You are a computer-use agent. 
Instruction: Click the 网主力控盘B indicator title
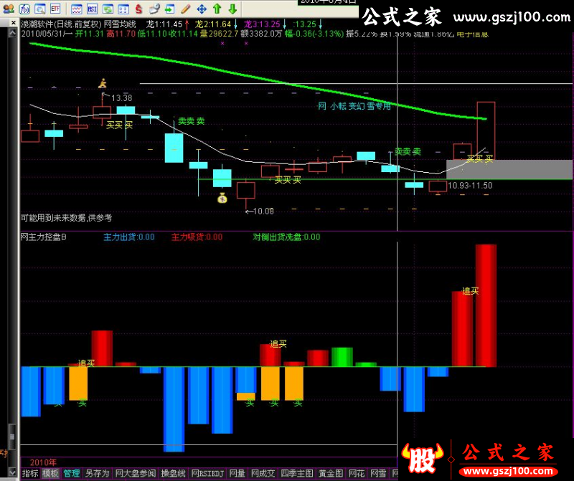point(44,237)
